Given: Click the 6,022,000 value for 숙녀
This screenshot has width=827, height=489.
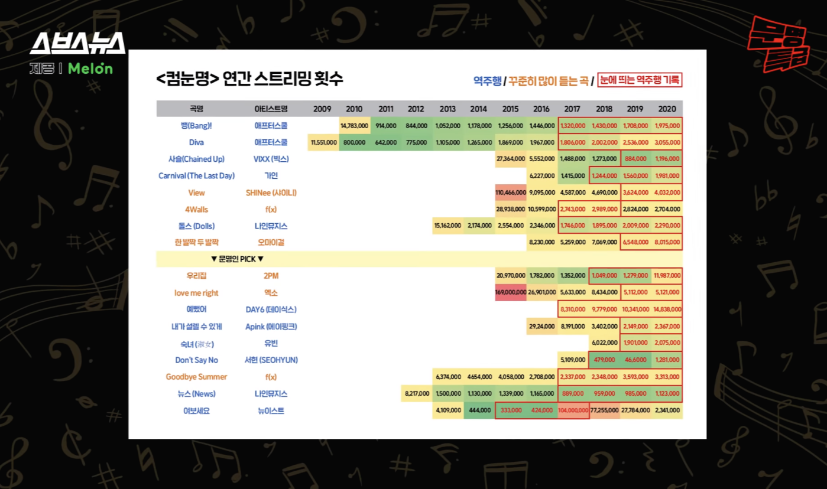Looking at the screenshot, I should point(604,343).
